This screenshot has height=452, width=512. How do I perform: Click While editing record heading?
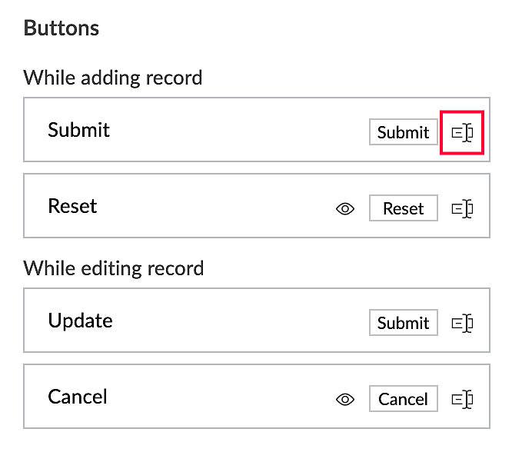coord(114,268)
